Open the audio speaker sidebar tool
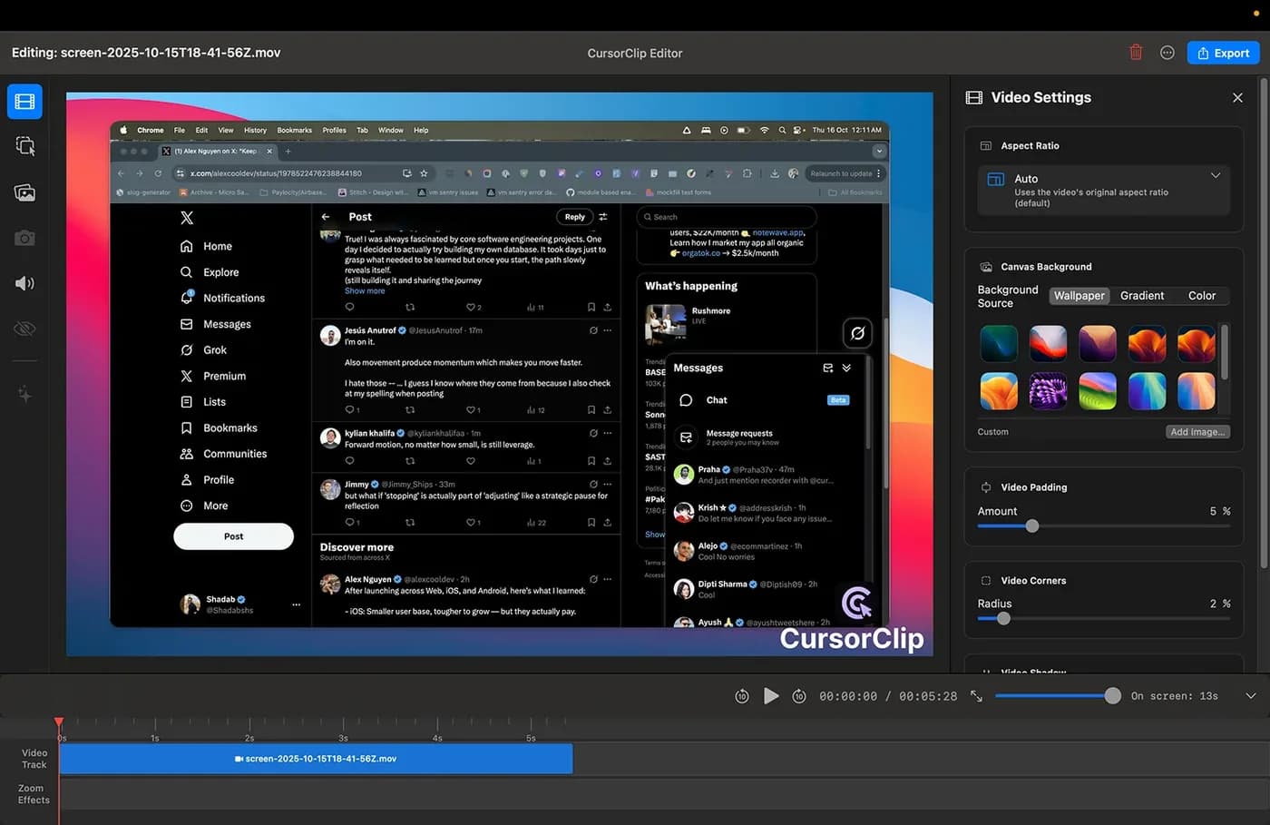This screenshot has width=1270, height=825. point(24,283)
